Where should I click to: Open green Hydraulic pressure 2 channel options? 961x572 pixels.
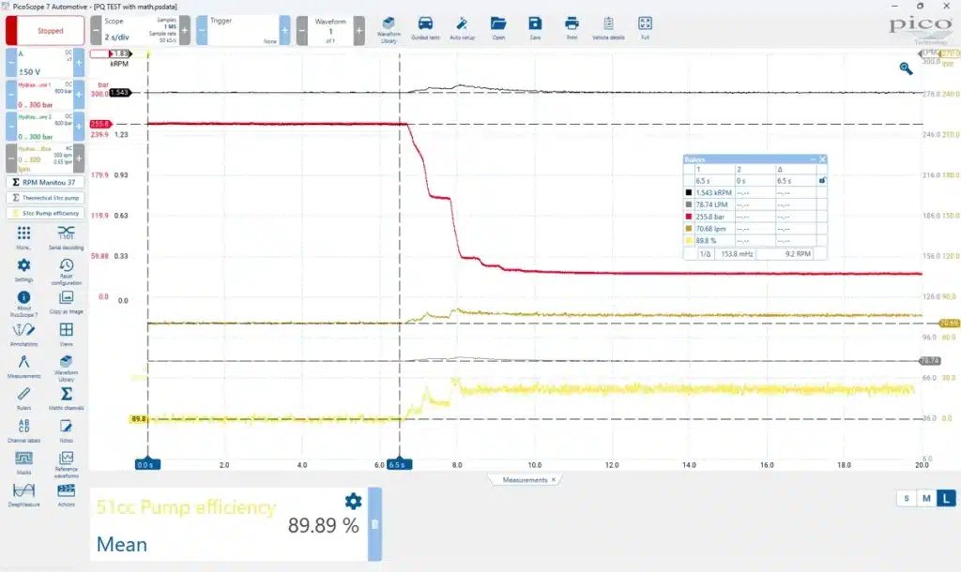coord(45,127)
